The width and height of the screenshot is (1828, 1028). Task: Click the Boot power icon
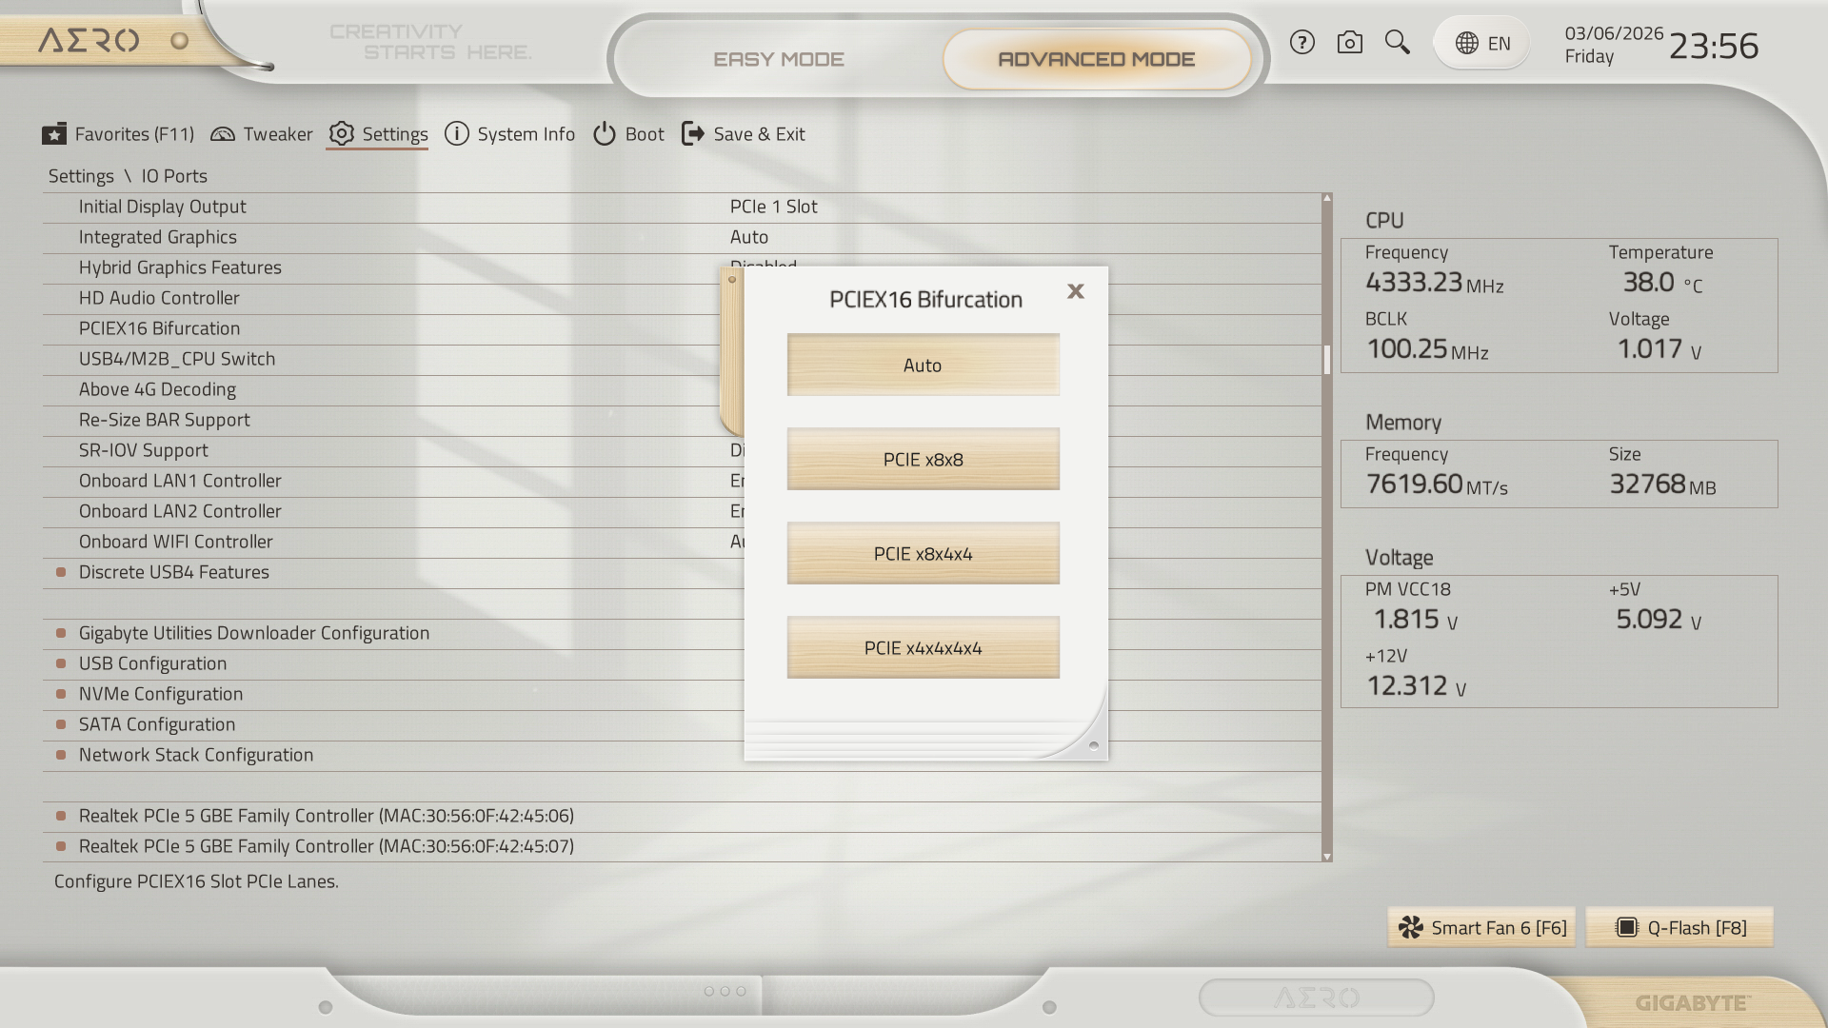click(605, 134)
